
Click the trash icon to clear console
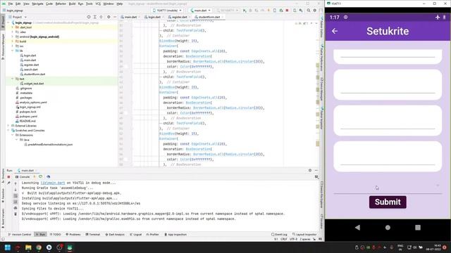16,214
